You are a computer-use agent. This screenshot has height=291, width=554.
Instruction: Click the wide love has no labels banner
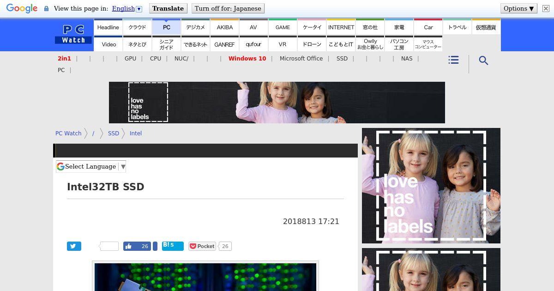pos(277,103)
